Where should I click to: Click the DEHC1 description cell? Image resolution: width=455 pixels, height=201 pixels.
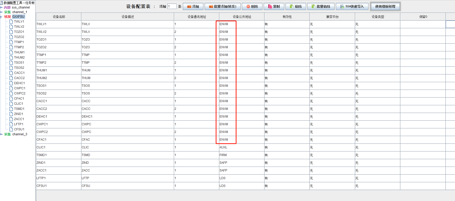tap(128, 117)
